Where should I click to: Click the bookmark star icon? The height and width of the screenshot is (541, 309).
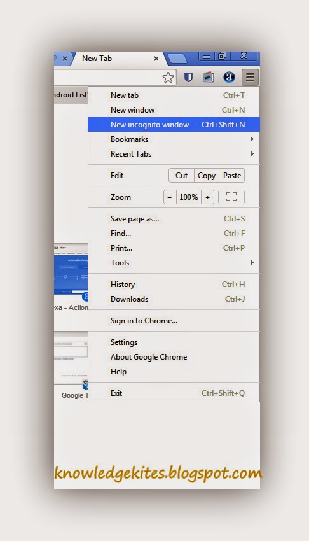tap(168, 77)
